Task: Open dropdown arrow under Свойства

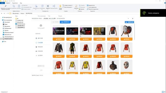Action: (x=76, y=9)
